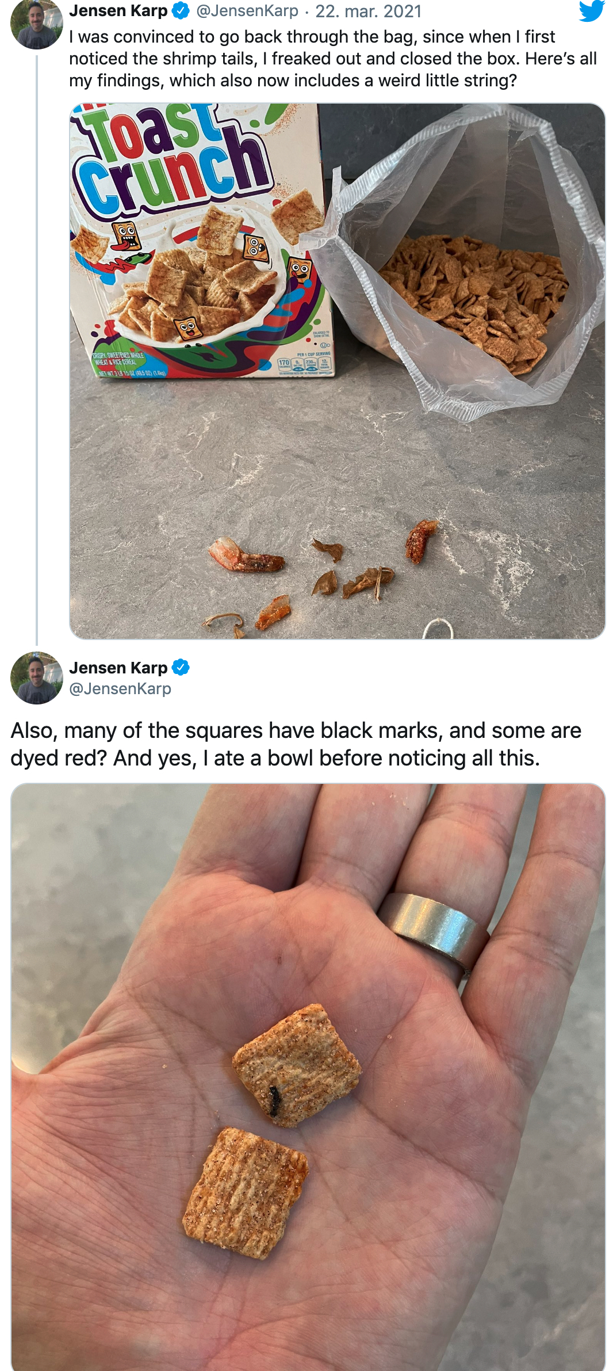Open Jensen Karp's avatar on the first tweet
This screenshot has width=613, height=1371.
pos(36,24)
